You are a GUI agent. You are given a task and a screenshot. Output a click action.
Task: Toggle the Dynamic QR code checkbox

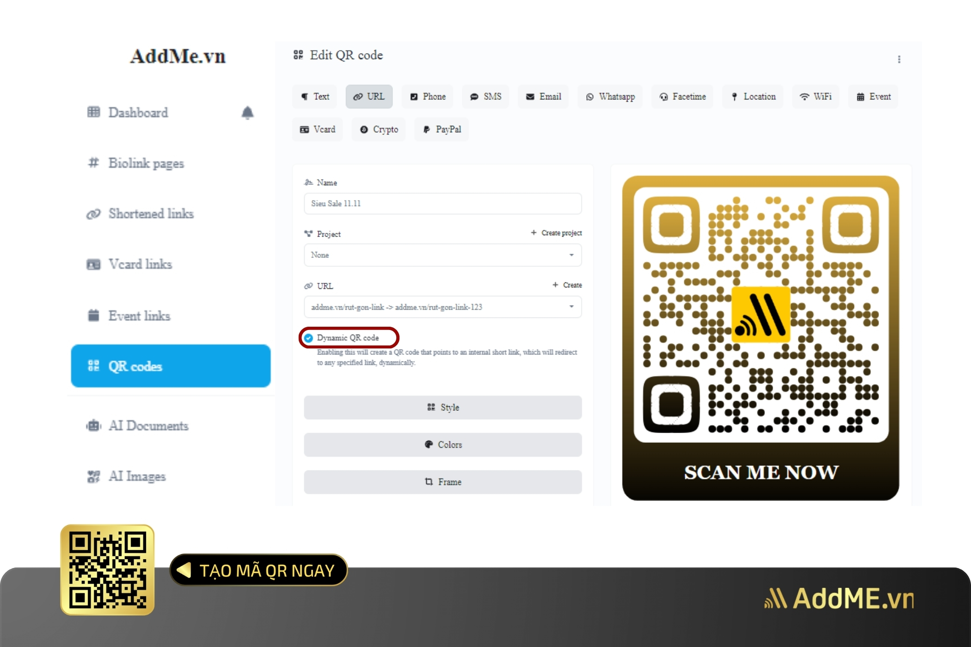309,337
